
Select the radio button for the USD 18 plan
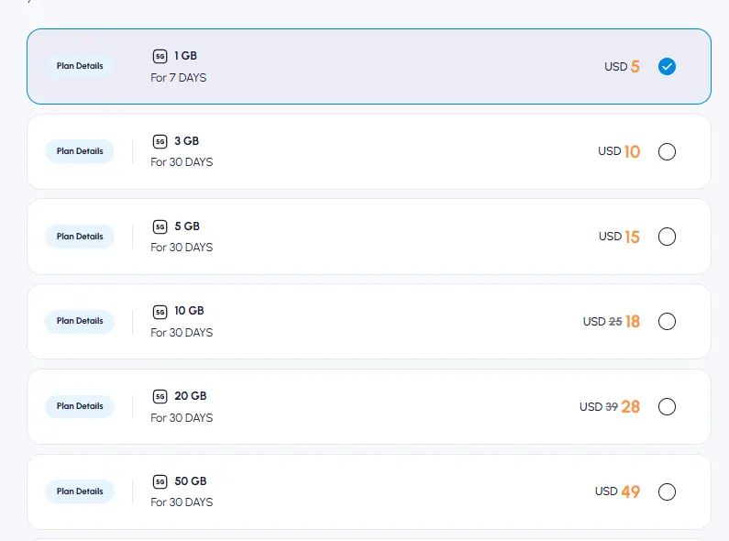pos(667,322)
